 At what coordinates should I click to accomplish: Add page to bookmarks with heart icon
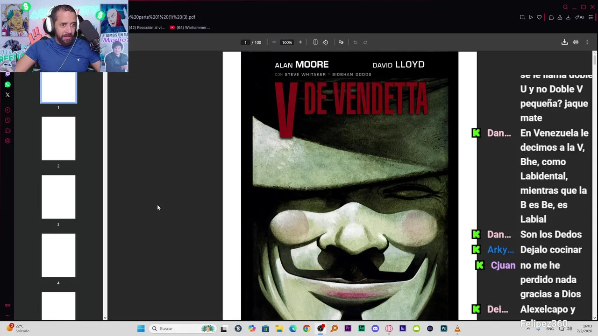point(539,17)
